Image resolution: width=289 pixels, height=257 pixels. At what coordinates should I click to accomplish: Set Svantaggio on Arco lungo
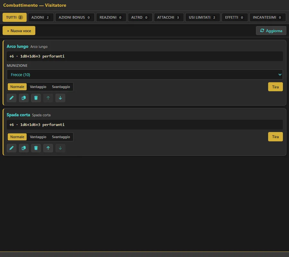tap(61, 87)
